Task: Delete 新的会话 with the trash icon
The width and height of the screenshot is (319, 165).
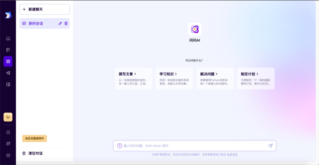Action: click(66, 24)
